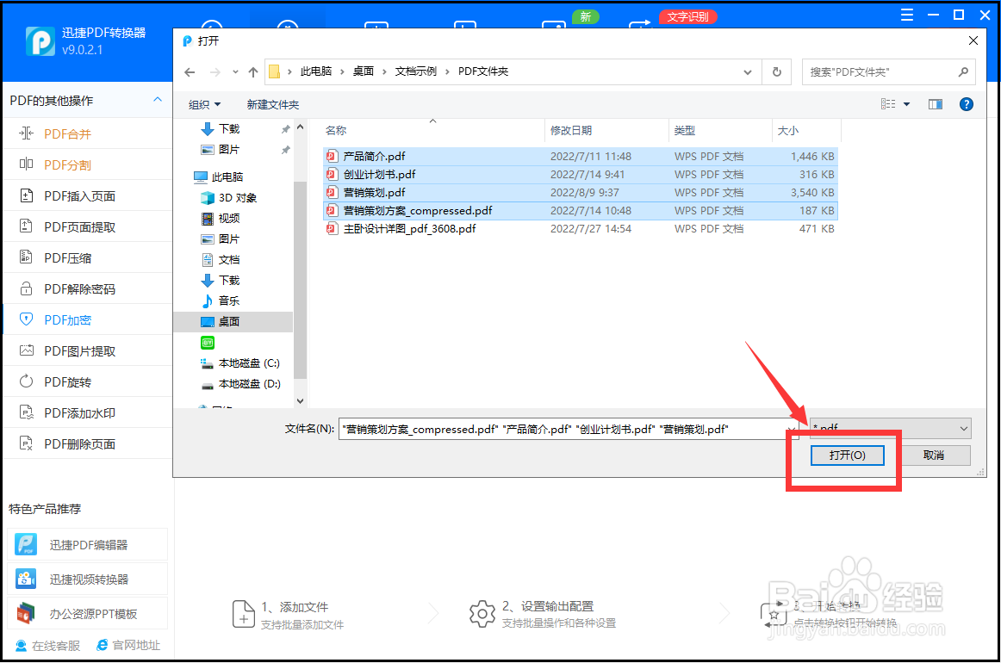1001x663 pixels.
Task: Open the 组织 menu
Action: pos(204,105)
